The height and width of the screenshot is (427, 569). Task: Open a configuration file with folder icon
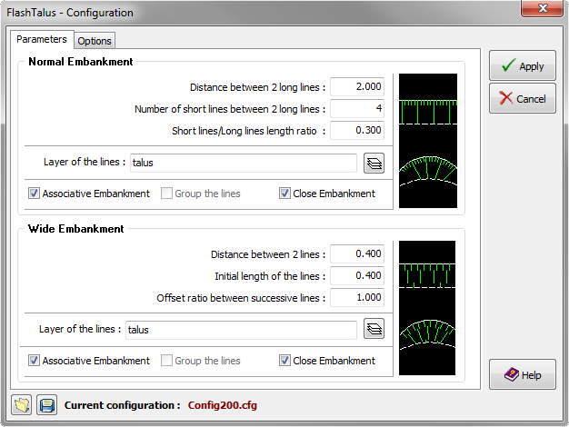(x=22, y=405)
